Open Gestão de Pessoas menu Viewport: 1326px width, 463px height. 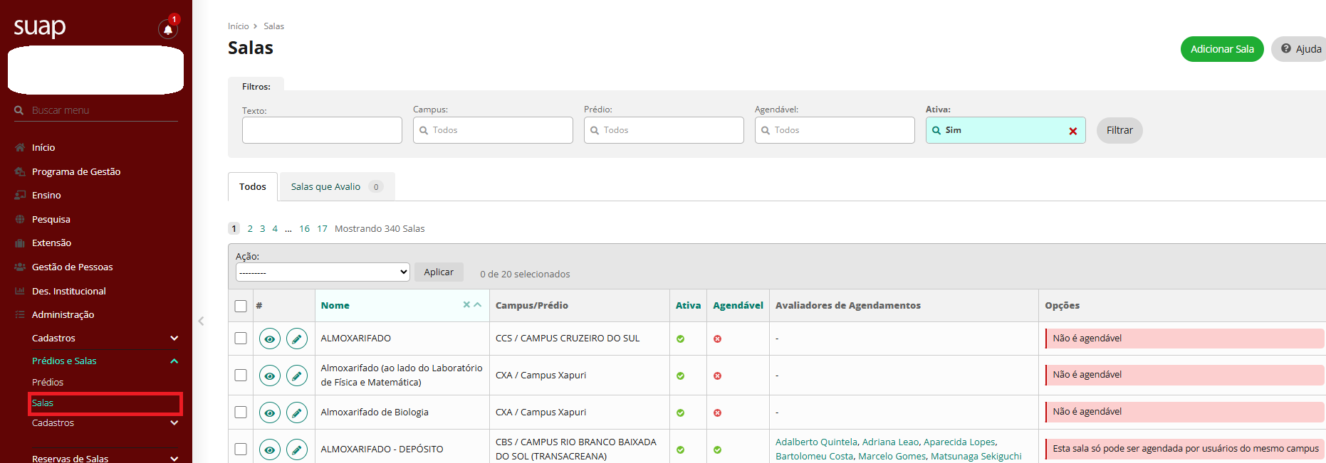point(72,267)
